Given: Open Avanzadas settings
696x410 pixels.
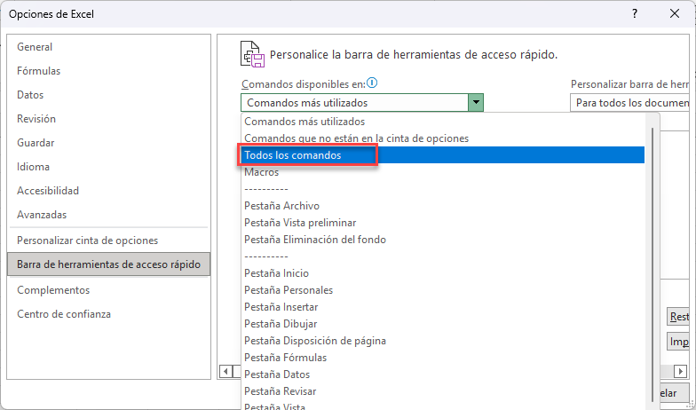Looking at the screenshot, I should (x=108, y=215).
